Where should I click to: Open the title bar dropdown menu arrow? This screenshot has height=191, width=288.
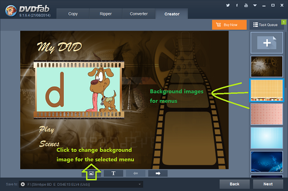point(255,5)
